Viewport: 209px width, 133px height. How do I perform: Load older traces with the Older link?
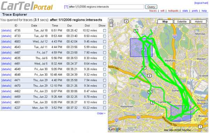[x=101, y=113]
